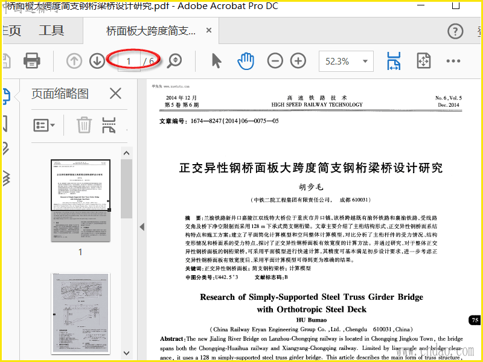Close the document tab

[x=208, y=31]
